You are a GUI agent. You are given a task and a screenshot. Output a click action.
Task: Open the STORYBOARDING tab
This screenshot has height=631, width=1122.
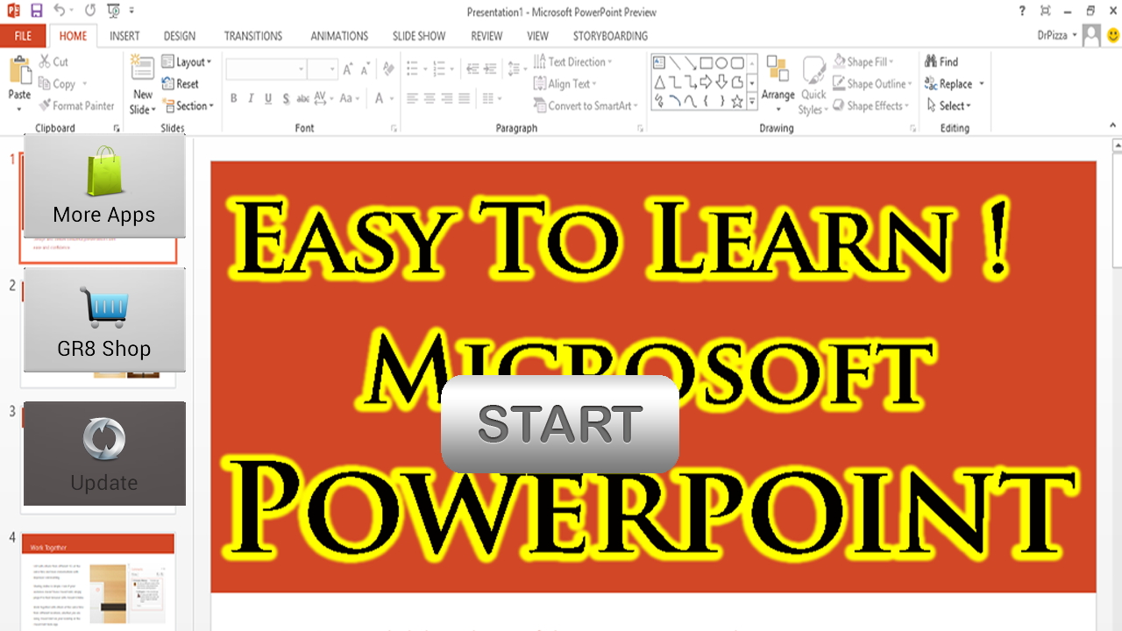click(610, 36)
